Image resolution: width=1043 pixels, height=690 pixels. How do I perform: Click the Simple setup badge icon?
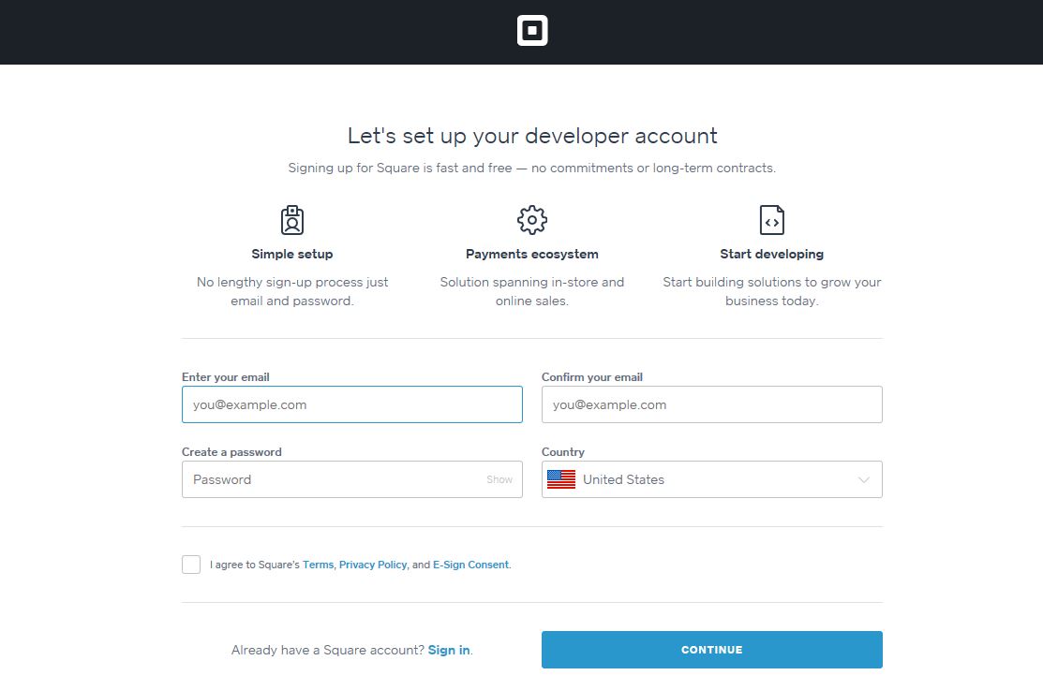[292, 220]
